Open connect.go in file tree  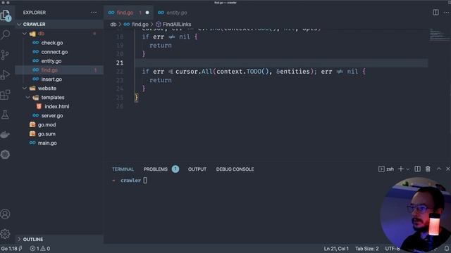click(54, 52)
